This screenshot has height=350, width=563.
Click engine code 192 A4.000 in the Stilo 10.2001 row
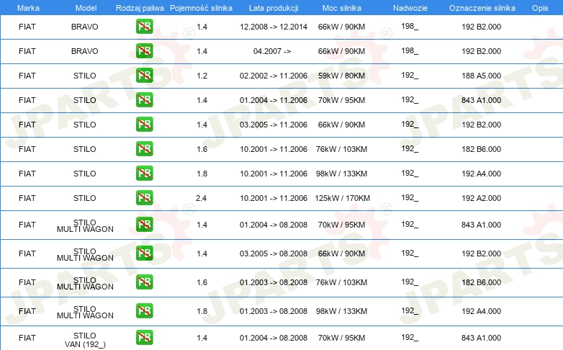pyautogui.click(x=481, y=174)
